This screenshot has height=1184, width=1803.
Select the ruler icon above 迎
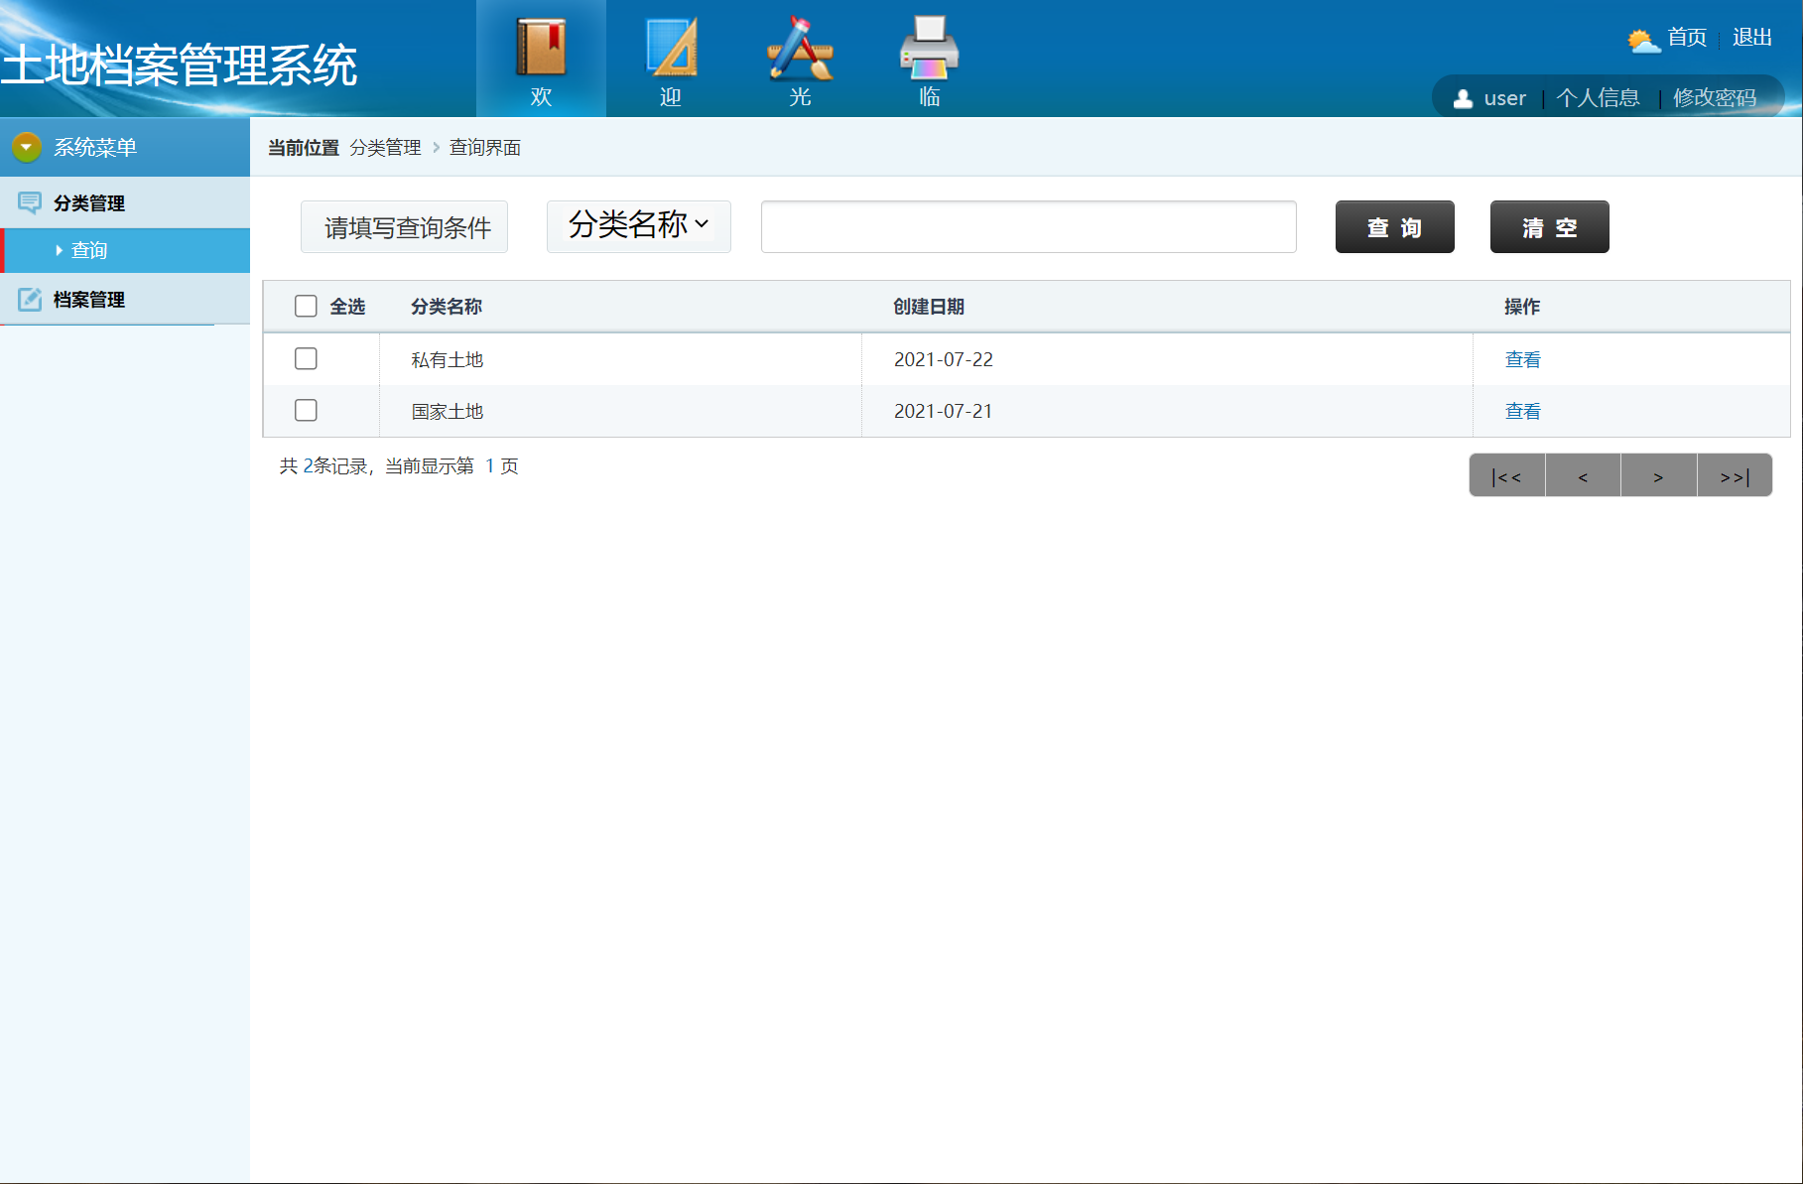670,45
